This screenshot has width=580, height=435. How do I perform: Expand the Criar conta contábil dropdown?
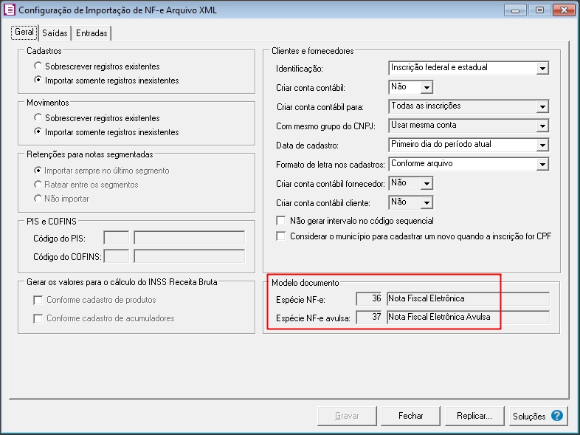(426, 88)
